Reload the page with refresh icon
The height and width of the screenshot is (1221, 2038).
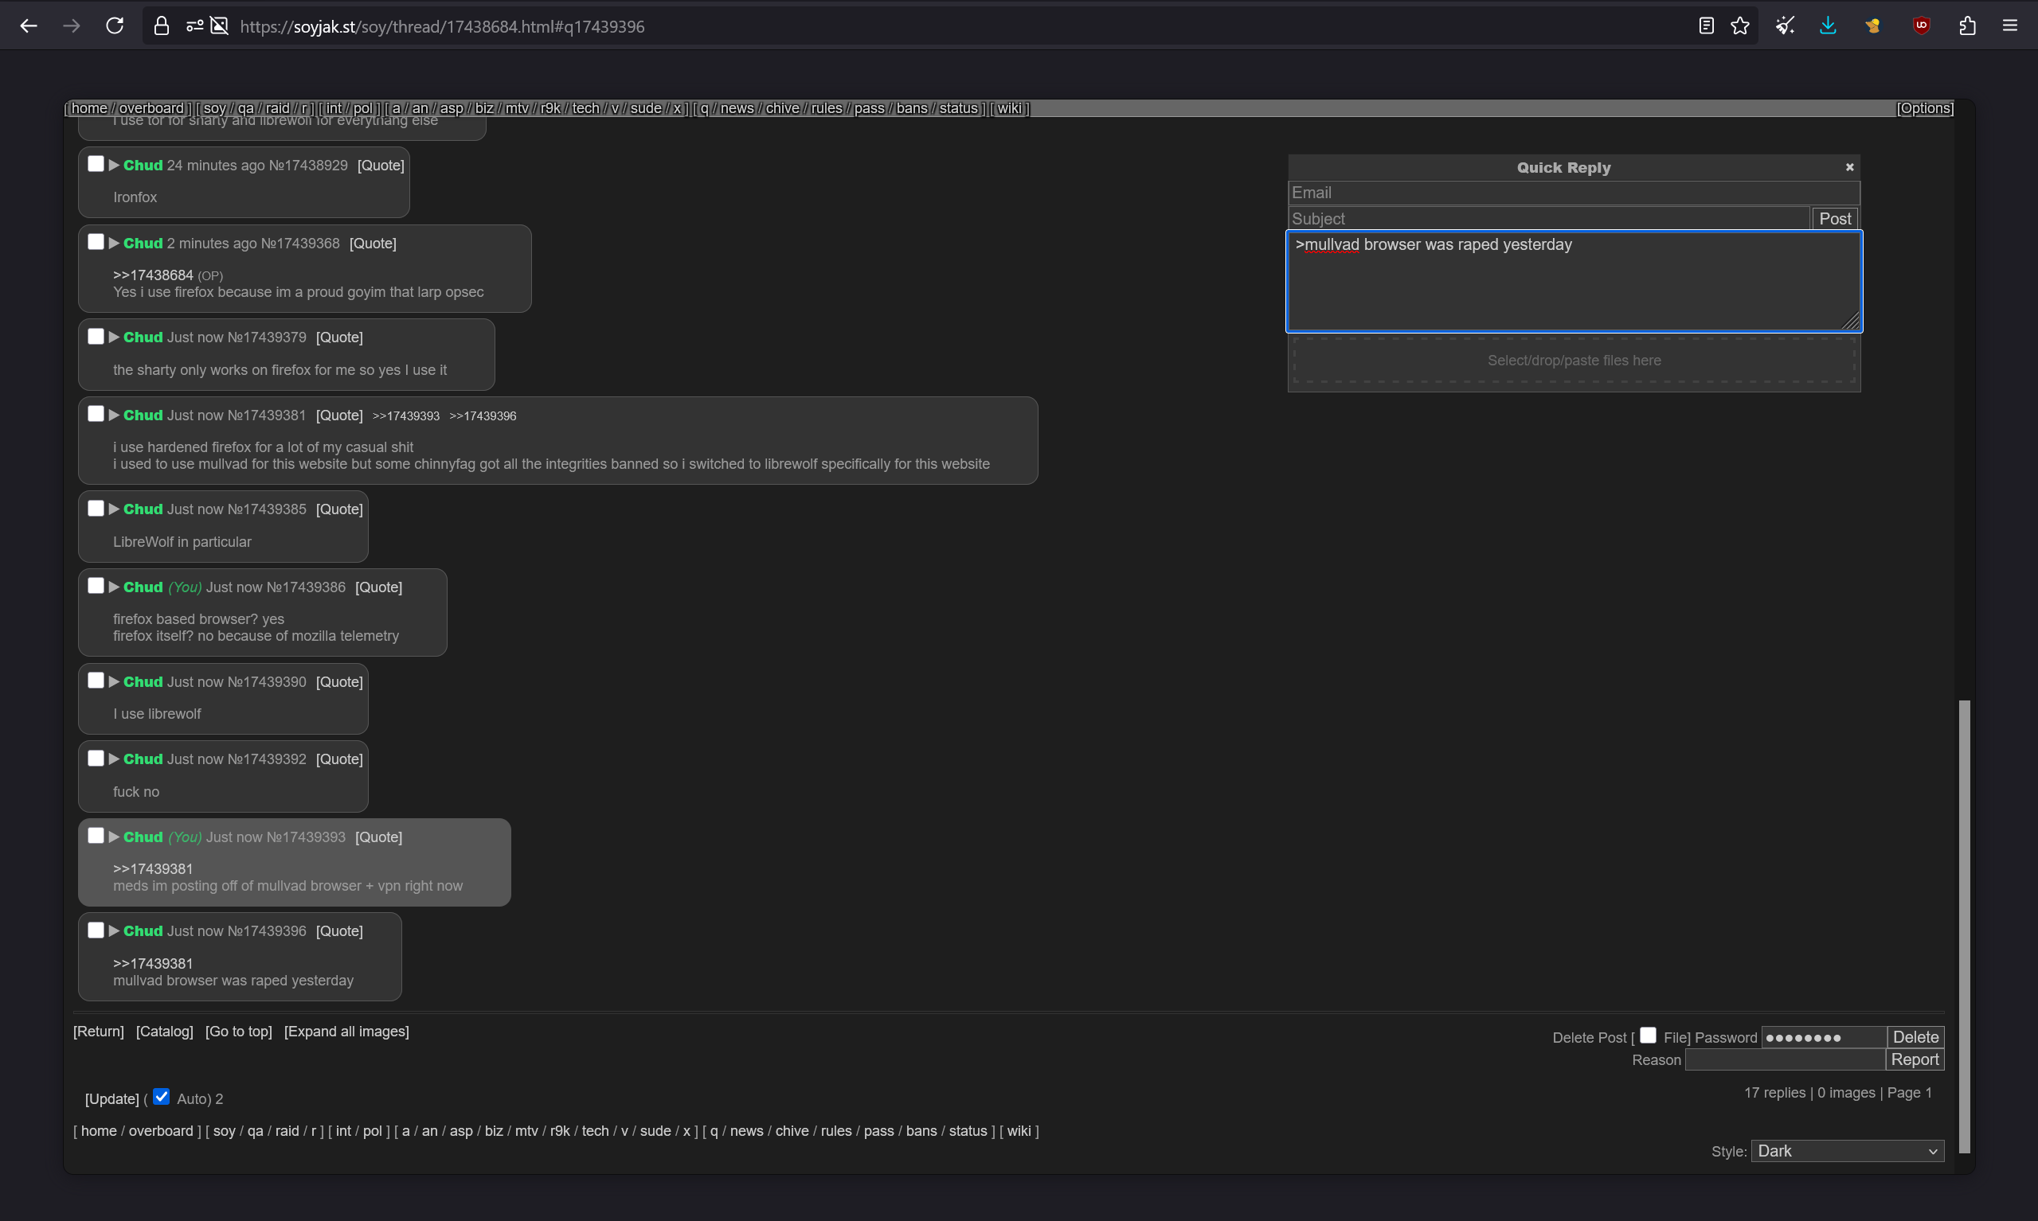(115, 26)
